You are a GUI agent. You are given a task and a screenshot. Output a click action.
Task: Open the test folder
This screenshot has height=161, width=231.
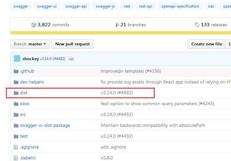coord(24,136)
